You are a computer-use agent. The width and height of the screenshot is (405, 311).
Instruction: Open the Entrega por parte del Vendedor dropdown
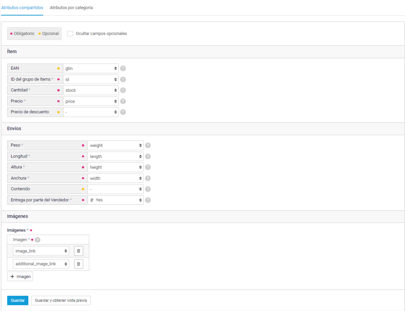[115, 200]
